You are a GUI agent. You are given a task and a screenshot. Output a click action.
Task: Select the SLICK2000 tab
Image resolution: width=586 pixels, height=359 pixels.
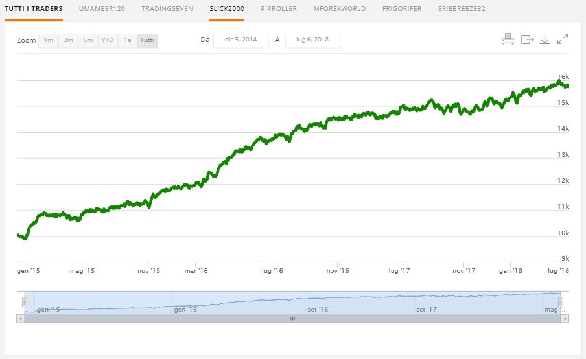pos(227,8)
